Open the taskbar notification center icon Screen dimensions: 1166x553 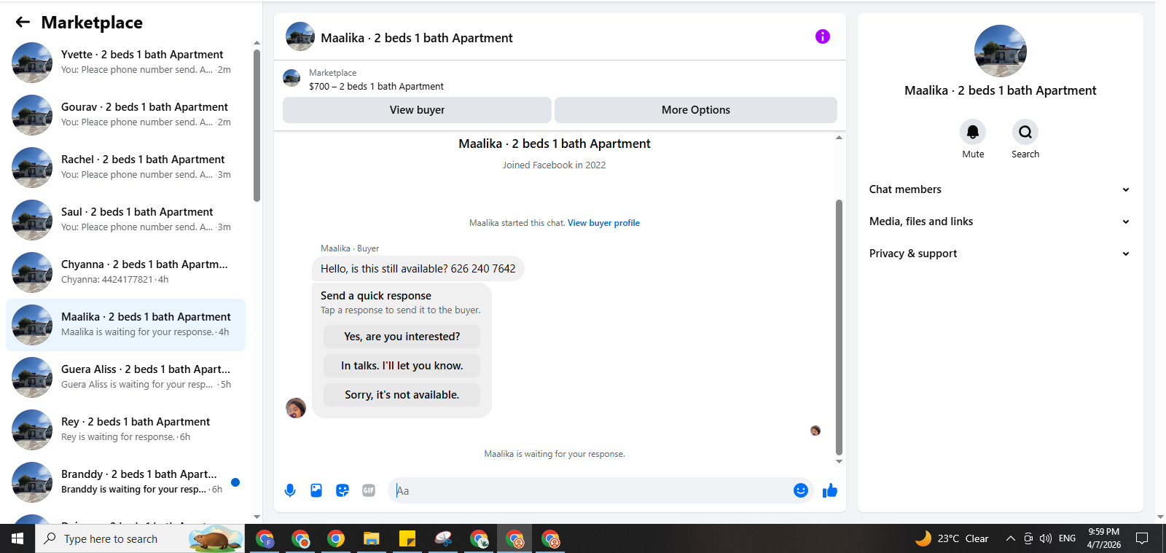point(1142,538)
